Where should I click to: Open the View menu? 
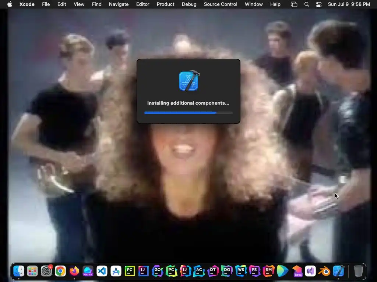click(x=79, y=4)
